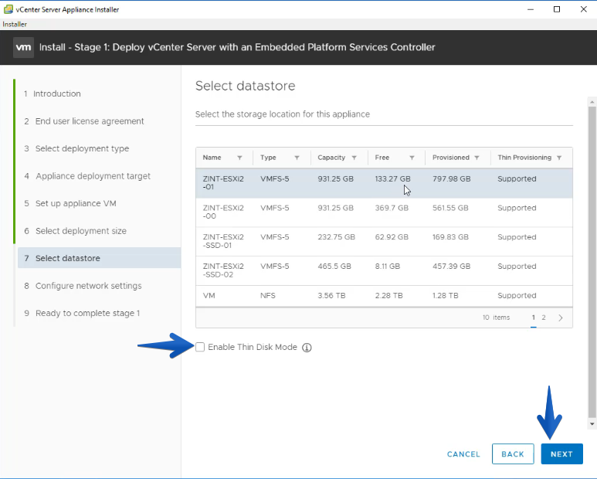Go to next datastore page arrow
597x479 pixels.
(561, 318)
